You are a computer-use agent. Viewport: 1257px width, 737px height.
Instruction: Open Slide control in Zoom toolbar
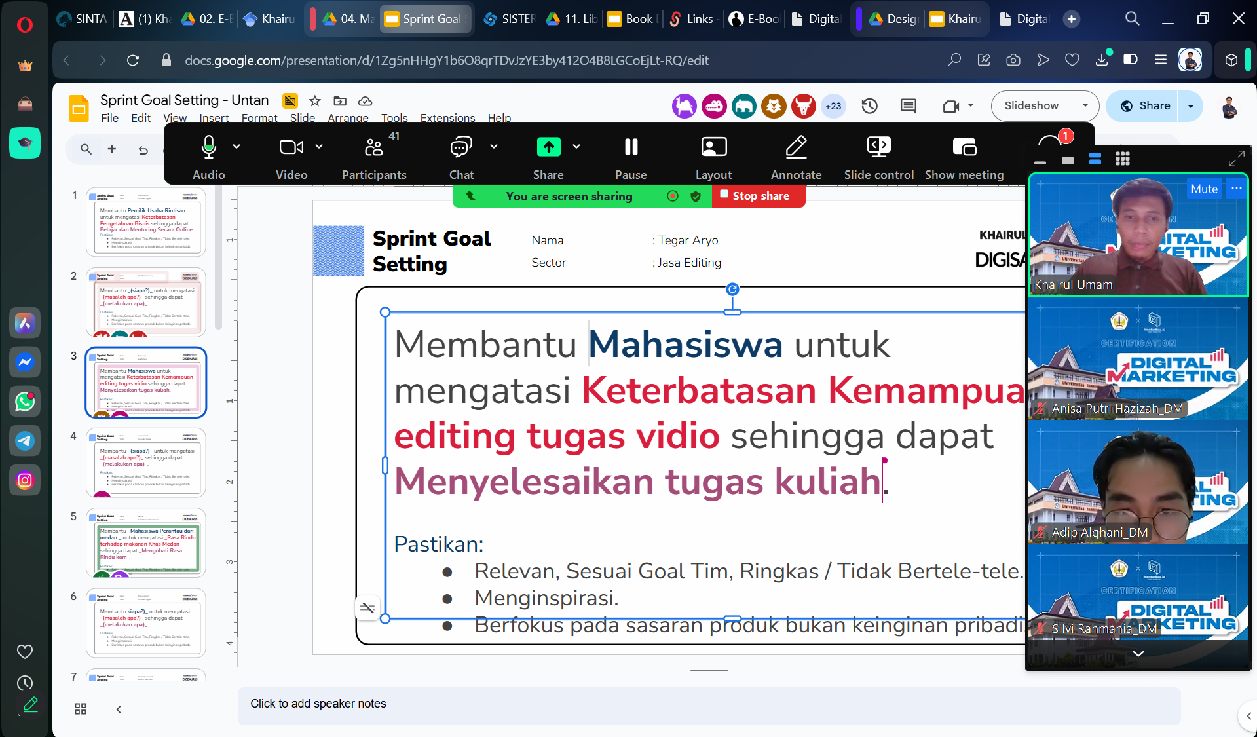pyautogui.click(x=878, y=156)
